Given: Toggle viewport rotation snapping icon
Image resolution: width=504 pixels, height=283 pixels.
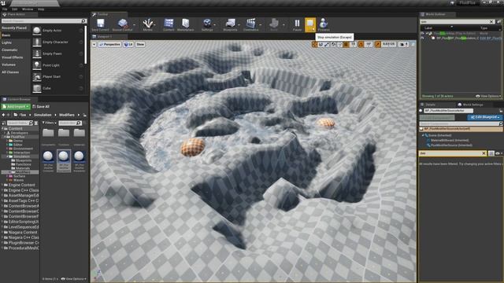Looking at the screenshot, I should pos(361,44).
